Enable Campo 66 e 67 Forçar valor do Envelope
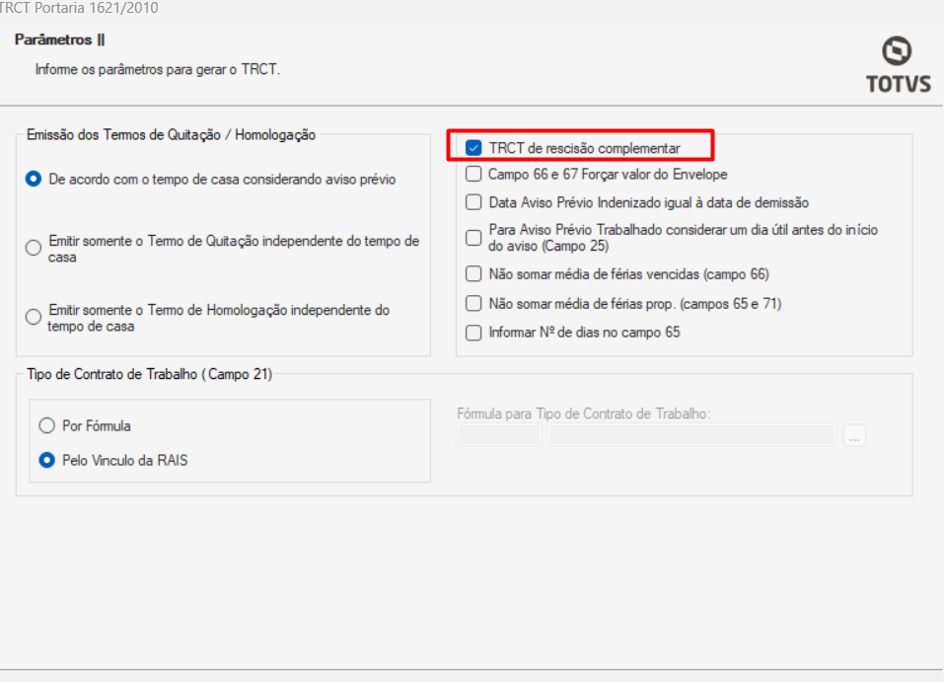 point(473,175)
